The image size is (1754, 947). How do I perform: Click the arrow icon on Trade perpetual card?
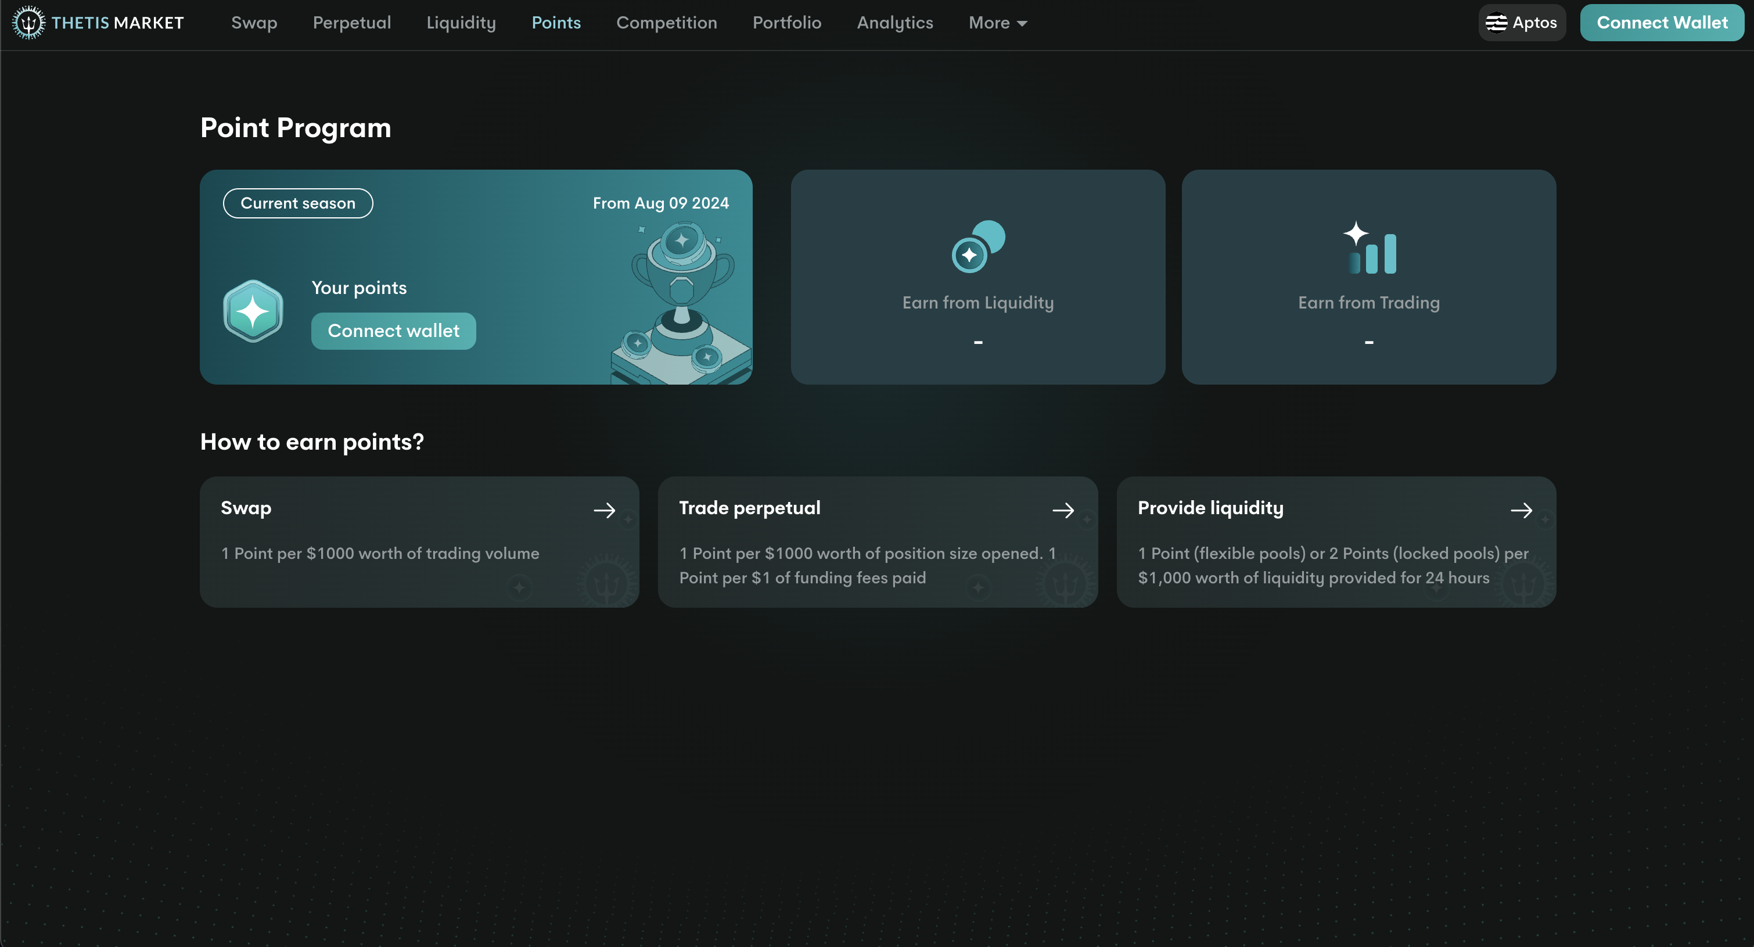1063,510
